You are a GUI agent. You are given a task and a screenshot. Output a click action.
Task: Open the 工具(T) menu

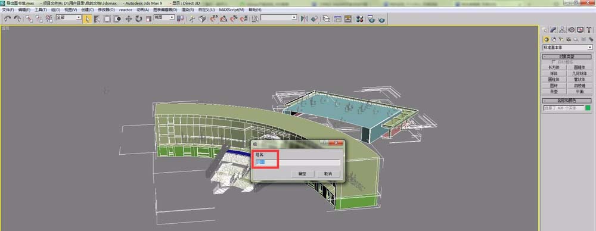[41, 10]
